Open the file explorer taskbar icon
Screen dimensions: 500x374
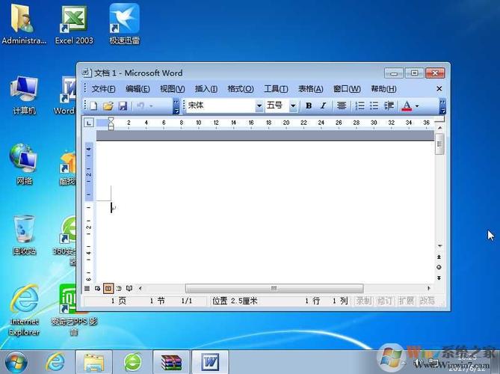click(x=93, y=363)
